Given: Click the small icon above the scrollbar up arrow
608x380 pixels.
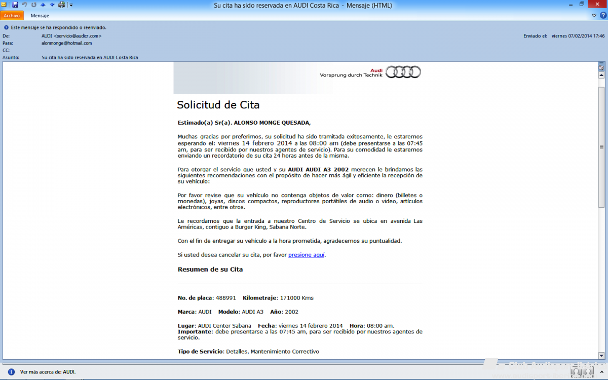Looking at the screenshot, I should click(601, 67).
